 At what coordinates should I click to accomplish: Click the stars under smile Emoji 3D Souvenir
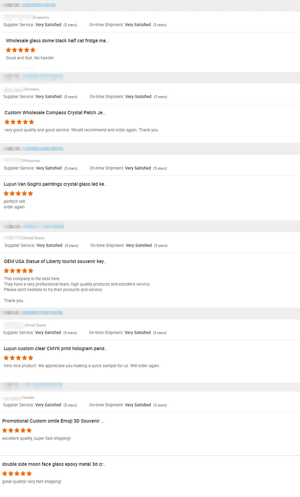point(17,431)
